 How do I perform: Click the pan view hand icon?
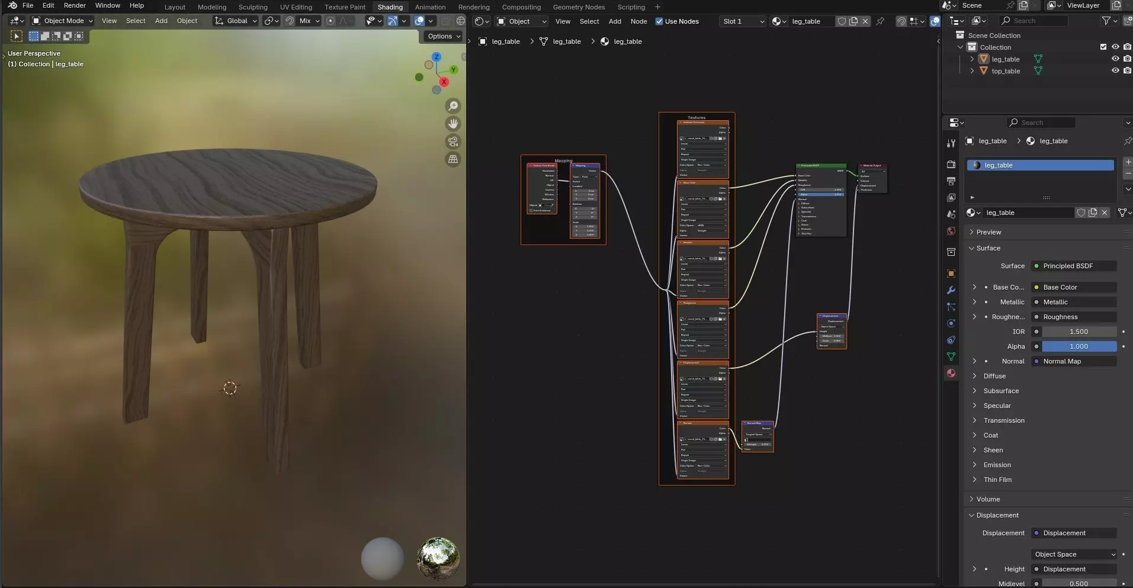[x=453, y=124]
